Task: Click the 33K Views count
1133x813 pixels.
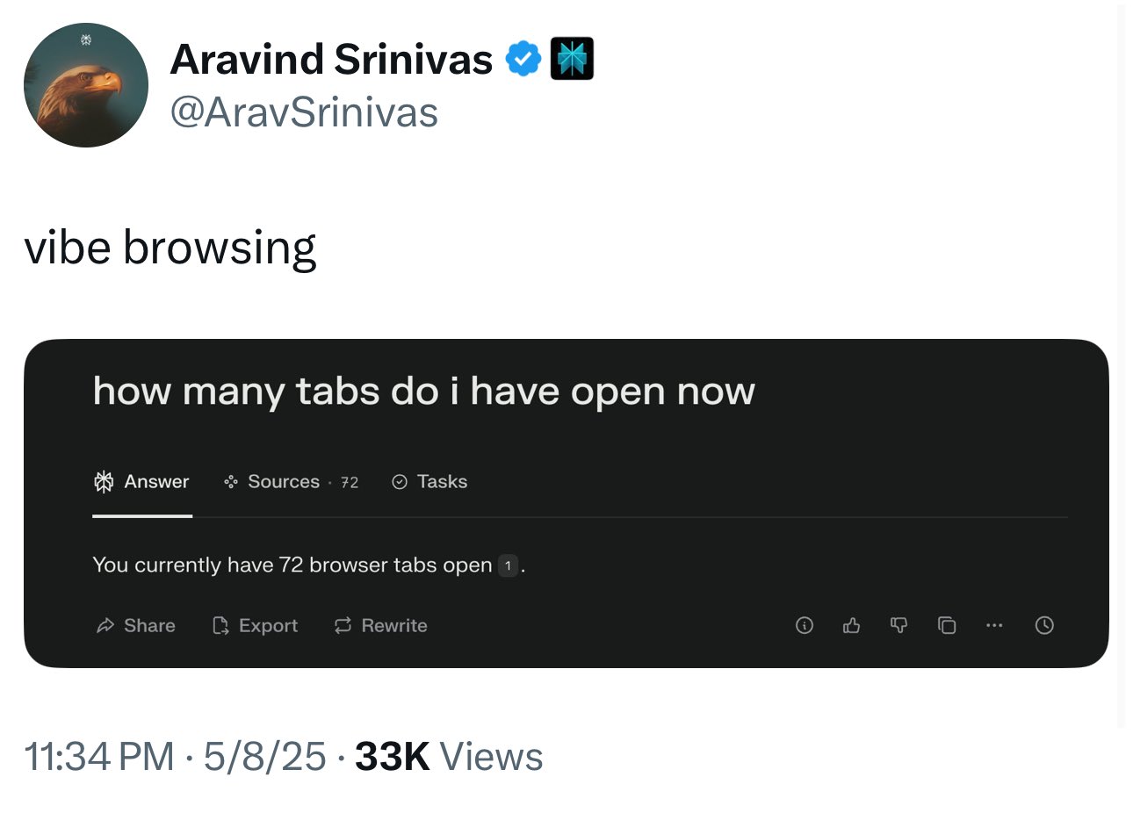Action: click(449, 757)
